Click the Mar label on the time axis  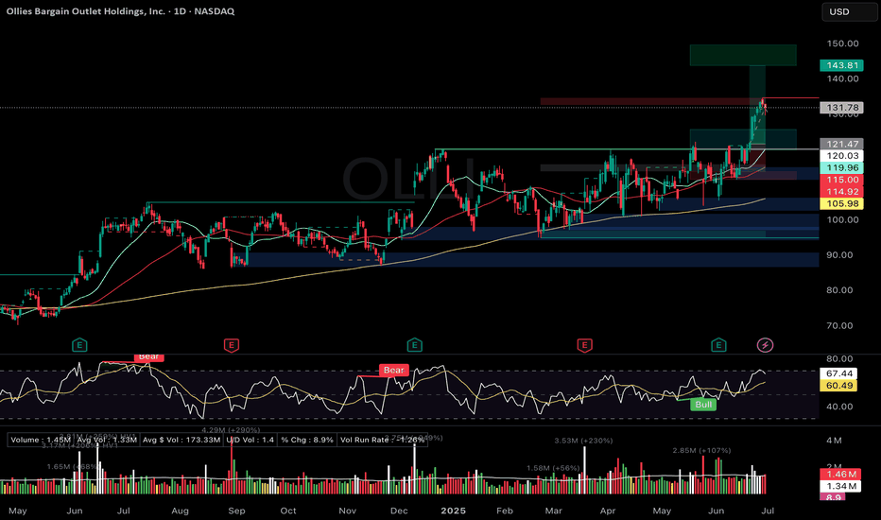(x=553, y=511)
